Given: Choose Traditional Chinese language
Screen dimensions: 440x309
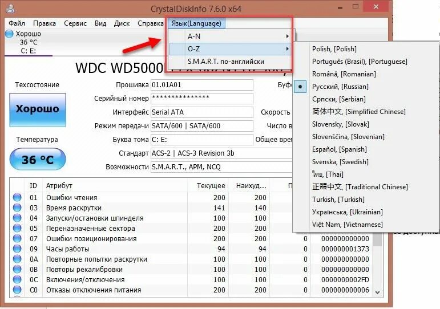Looking at the screenshot, I should (x=366, y=187).
